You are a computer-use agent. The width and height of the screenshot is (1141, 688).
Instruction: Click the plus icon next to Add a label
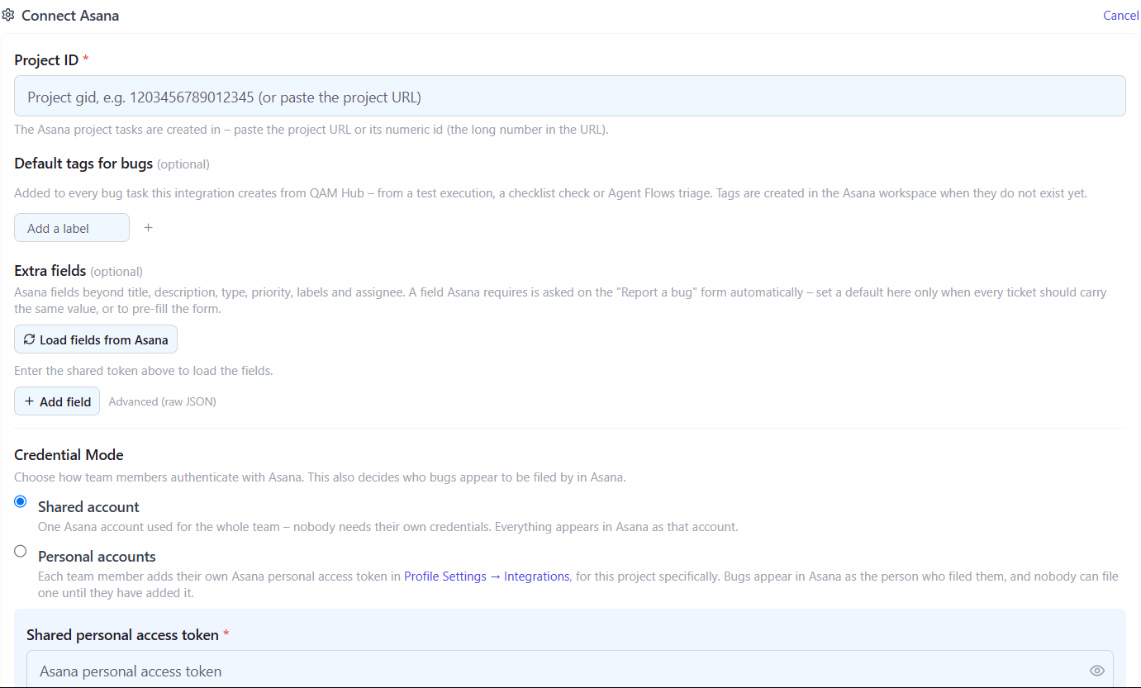[149, 228]
